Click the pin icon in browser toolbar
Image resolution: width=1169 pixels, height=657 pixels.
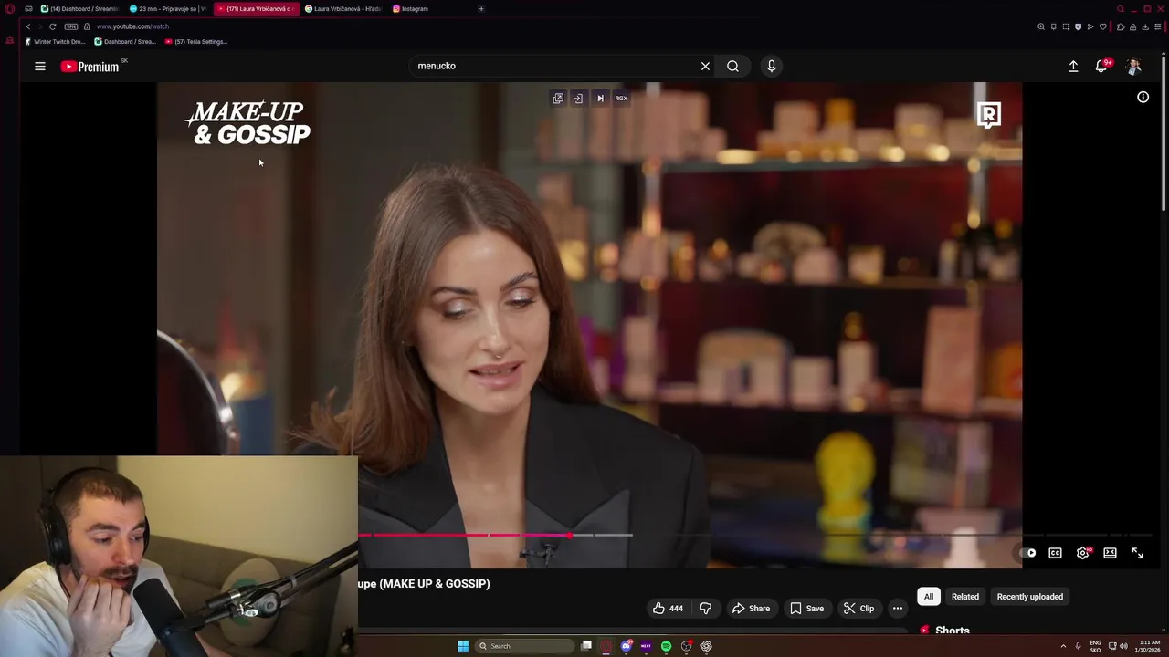[x=1053, y=26]
